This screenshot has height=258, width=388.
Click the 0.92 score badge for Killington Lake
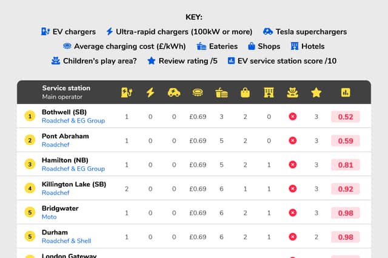tap(346, 189)
